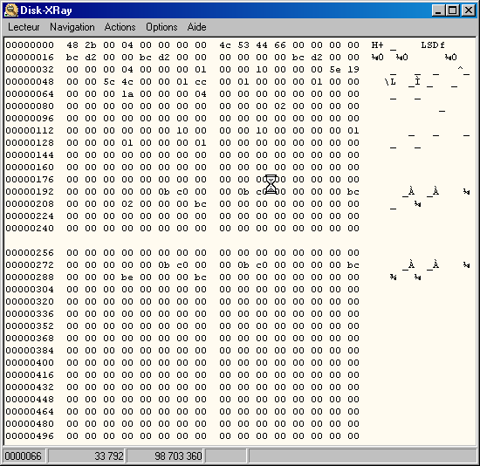Click status bar field showing 33 792
480x466 pixels.
tap(86, 456)
